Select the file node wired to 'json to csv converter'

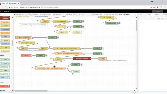[103, 58]
